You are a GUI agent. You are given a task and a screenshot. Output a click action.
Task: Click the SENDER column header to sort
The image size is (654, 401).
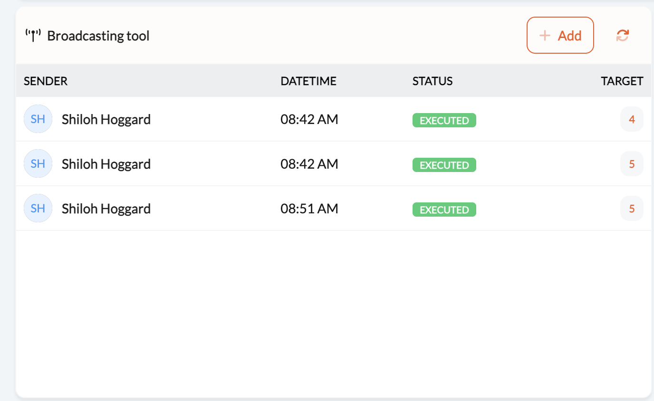pos(45,81)
